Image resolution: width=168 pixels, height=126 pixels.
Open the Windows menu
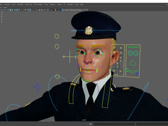(x=7, y=5)
